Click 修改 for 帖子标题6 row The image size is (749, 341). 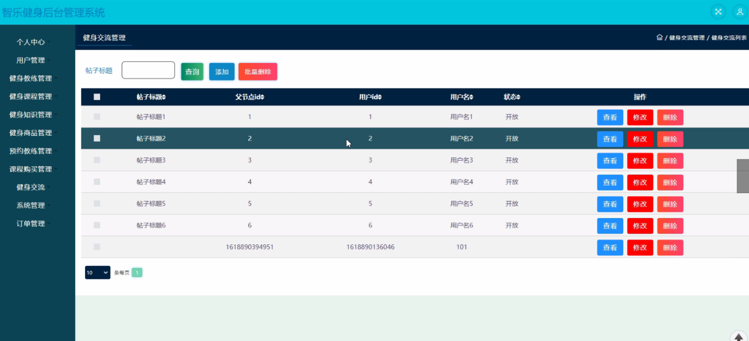tap(640, 226)
